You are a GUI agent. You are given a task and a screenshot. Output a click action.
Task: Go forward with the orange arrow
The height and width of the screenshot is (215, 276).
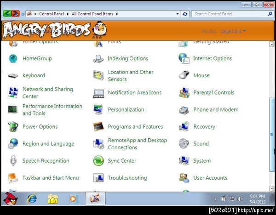click(x=16, y=13)
